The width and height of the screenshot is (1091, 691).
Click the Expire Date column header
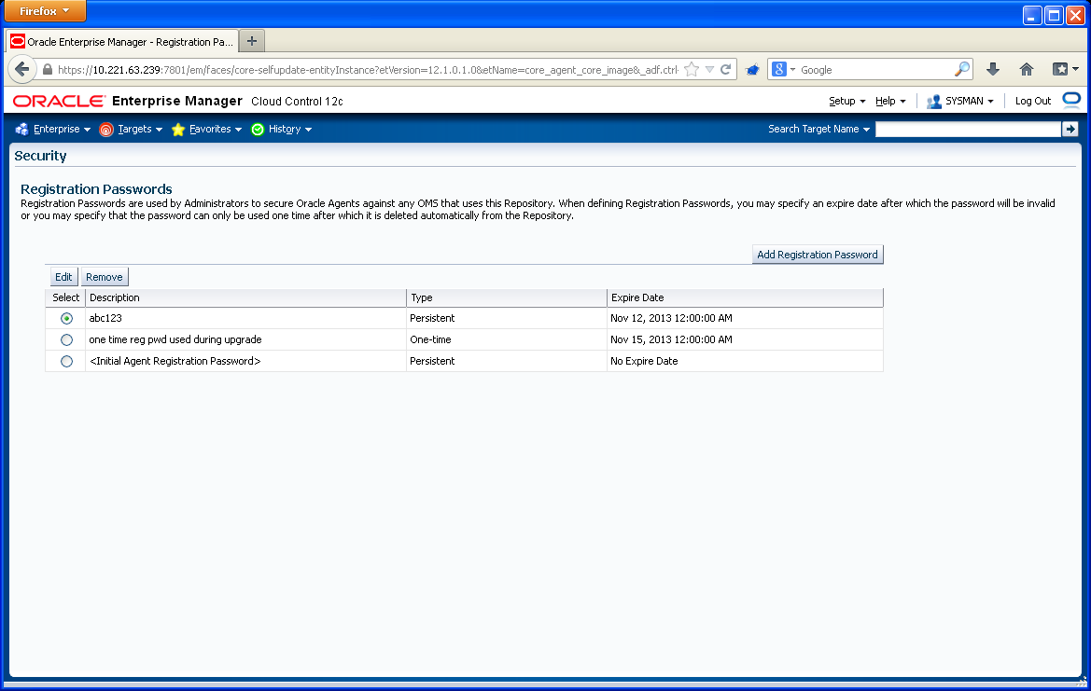click(745, 297)
